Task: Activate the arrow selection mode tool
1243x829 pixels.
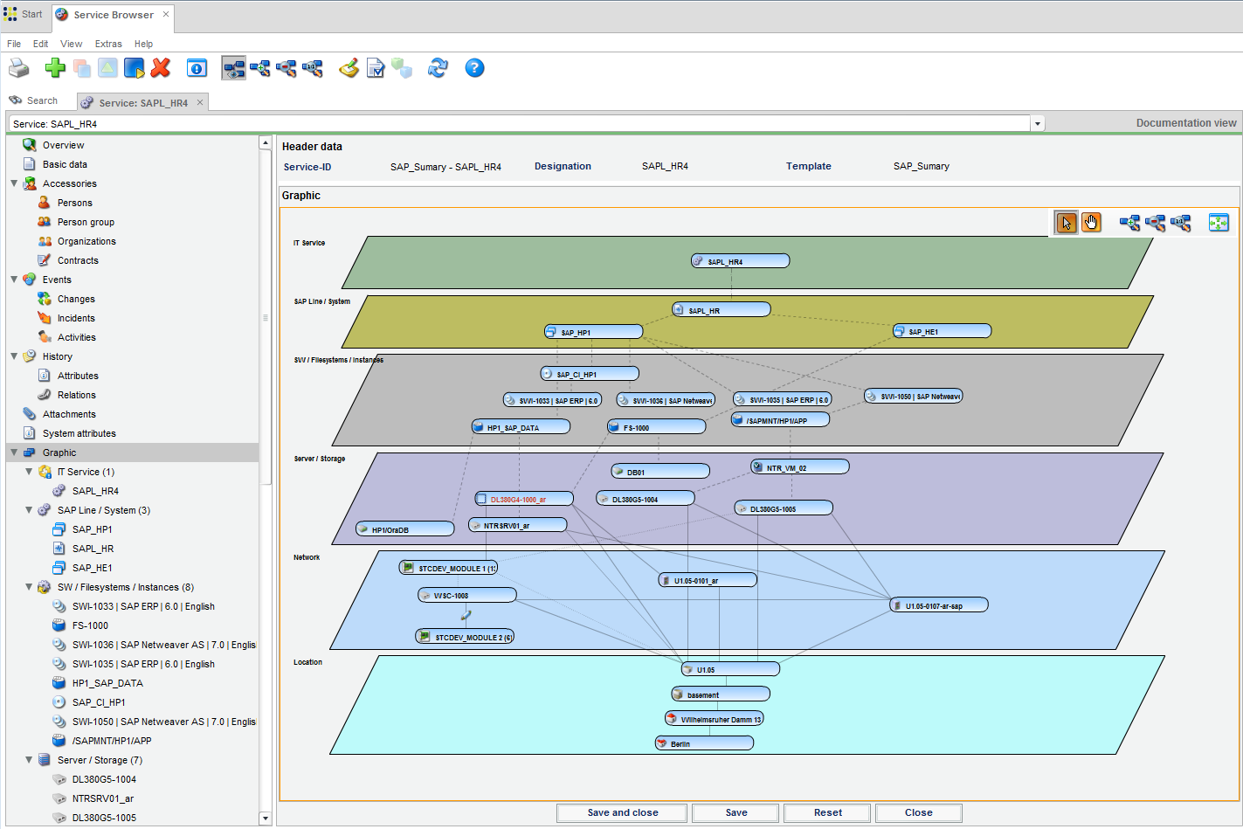Action: pos(1066,223)
